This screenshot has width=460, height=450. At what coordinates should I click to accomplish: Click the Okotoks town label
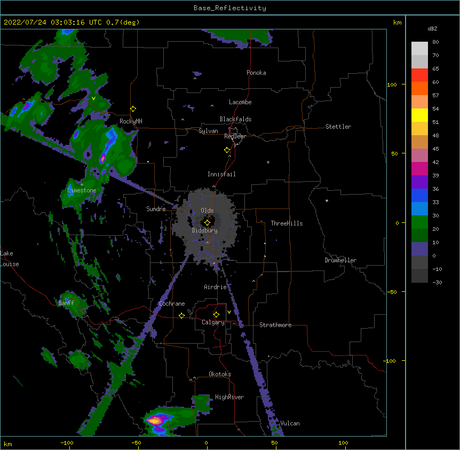pyautogui.click(x=220, y=374)
